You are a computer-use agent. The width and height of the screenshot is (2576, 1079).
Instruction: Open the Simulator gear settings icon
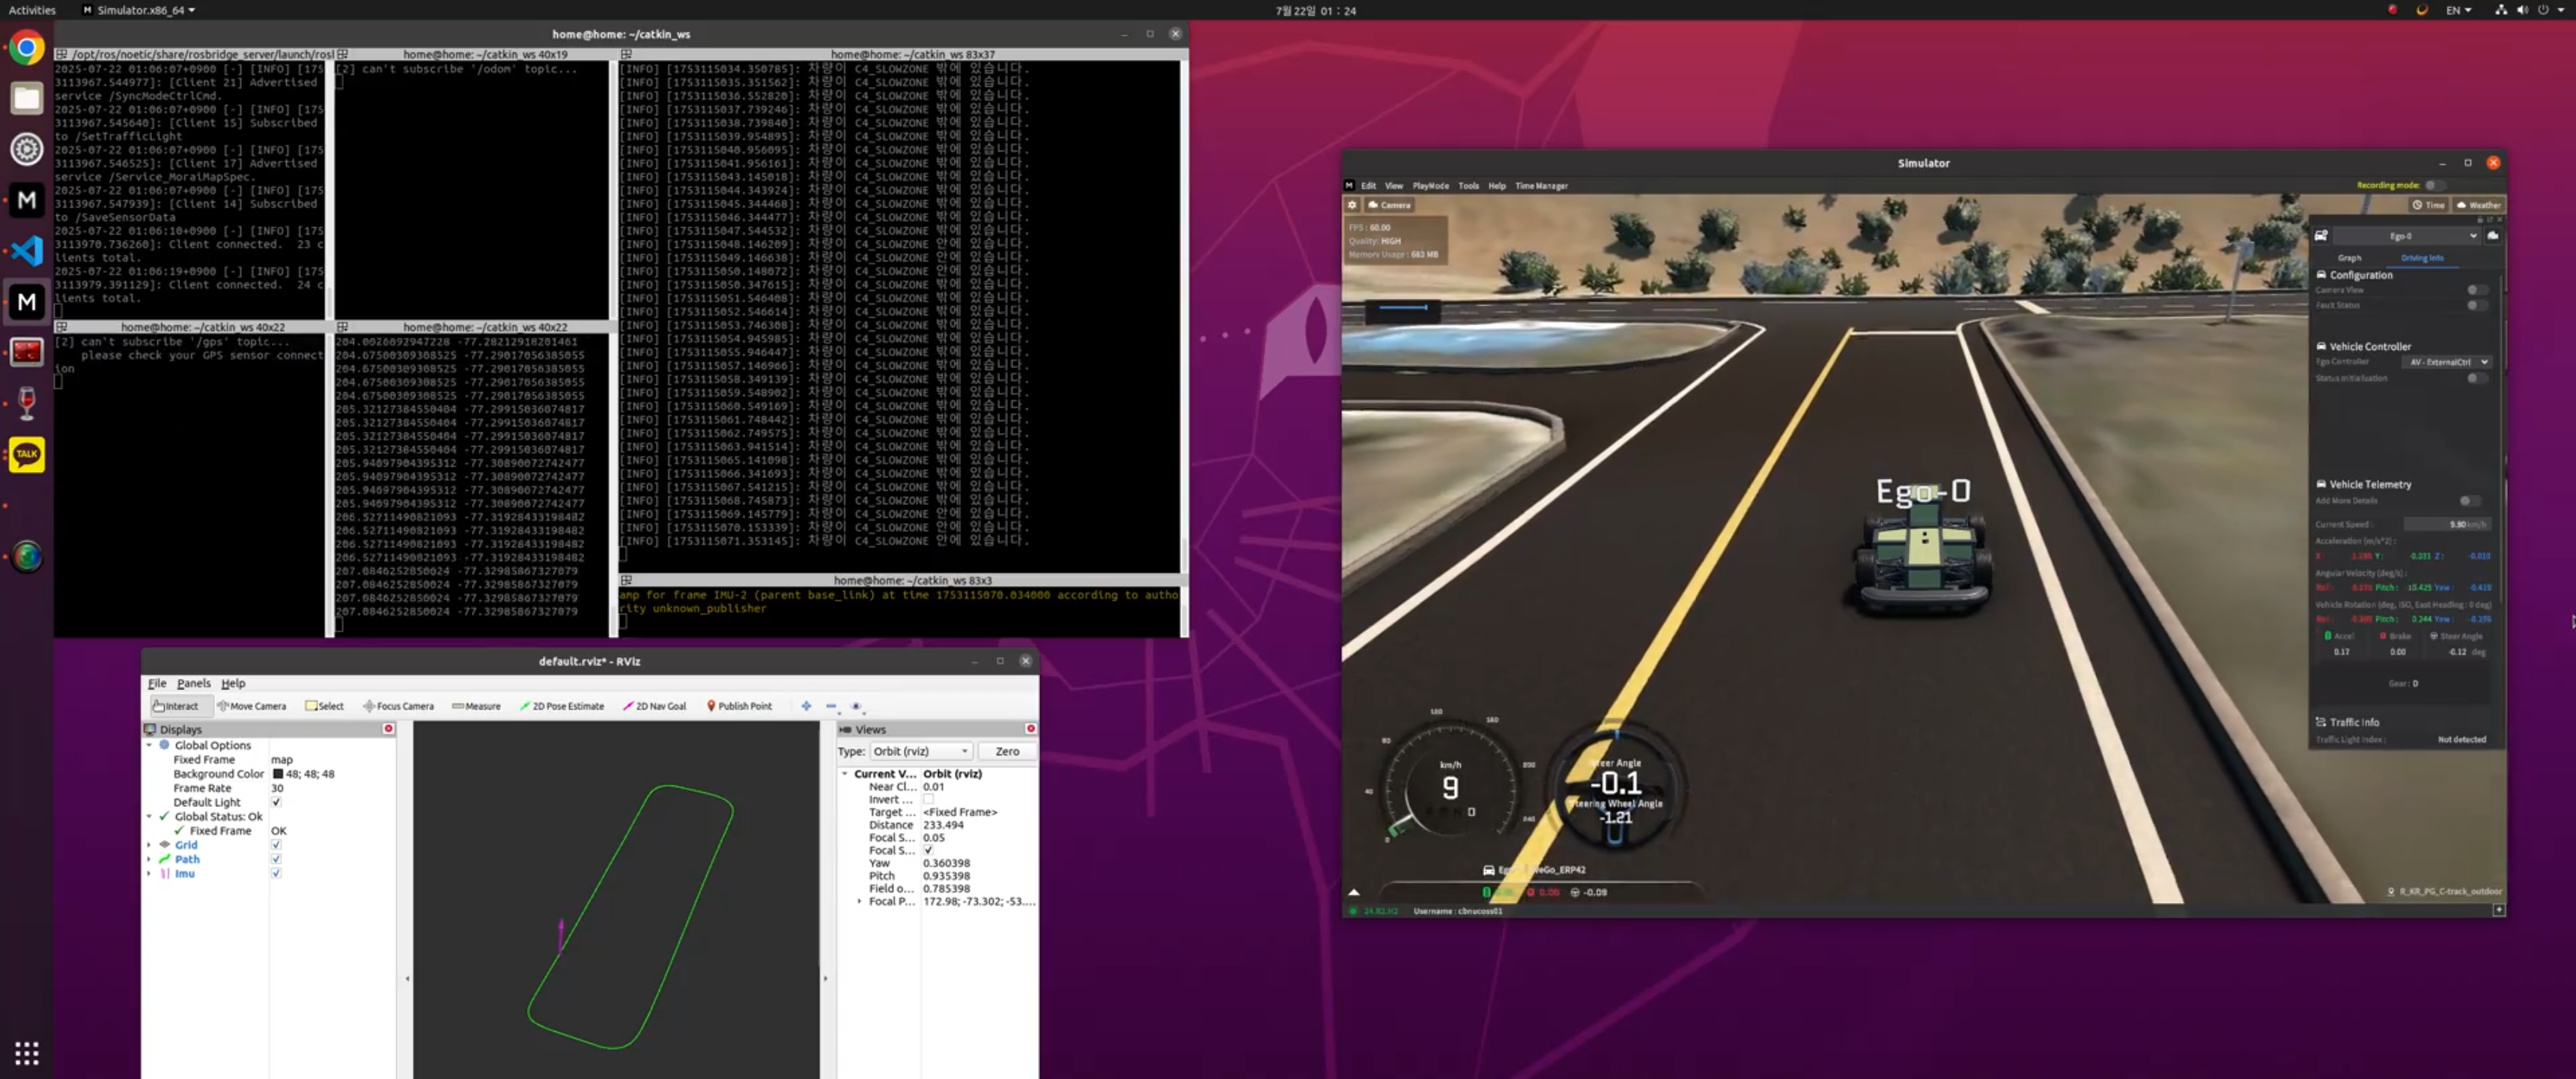pos(1352,205)
